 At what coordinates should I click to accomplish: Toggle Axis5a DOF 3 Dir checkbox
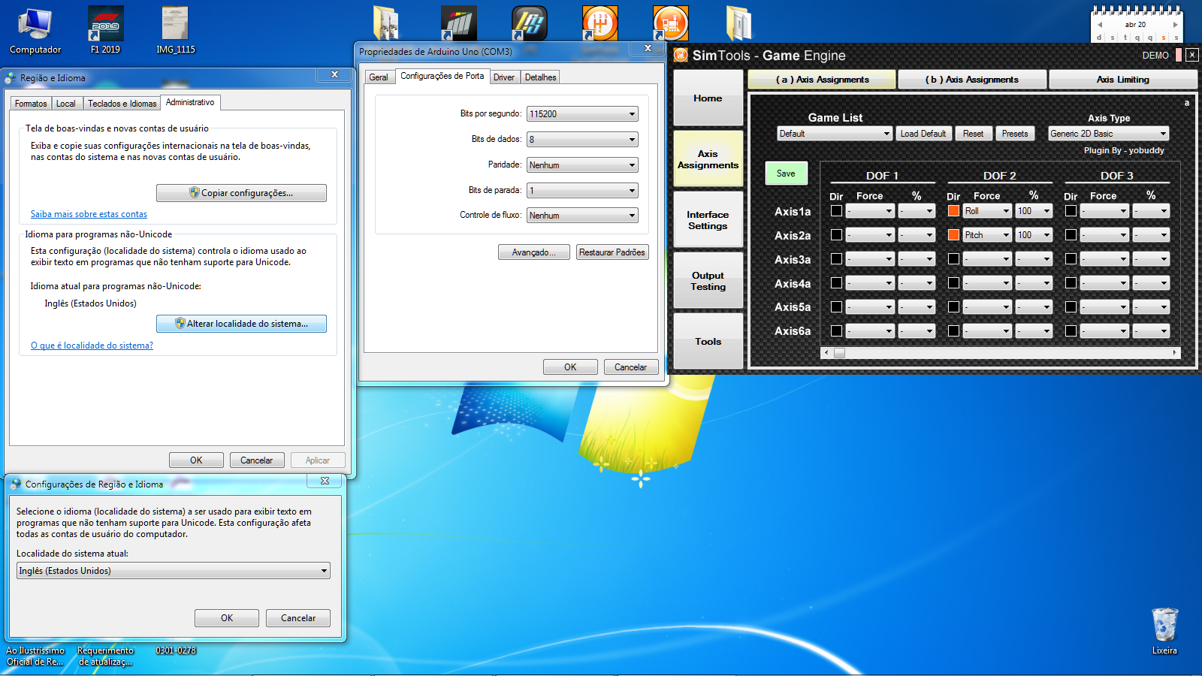click(x=1071, y=307)
